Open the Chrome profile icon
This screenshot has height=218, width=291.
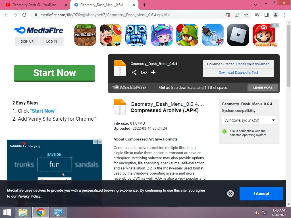pyautogui.click(x=276, y=15)
